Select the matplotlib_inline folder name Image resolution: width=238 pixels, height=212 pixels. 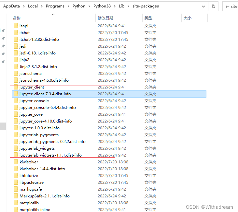click(35, 210)
